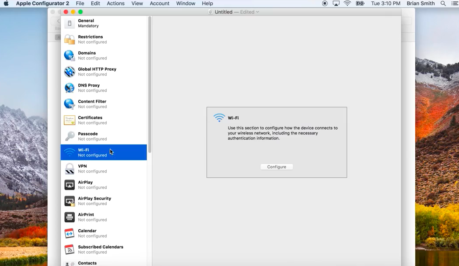
Task: Open the Help menu
Action: coord(207,3)
